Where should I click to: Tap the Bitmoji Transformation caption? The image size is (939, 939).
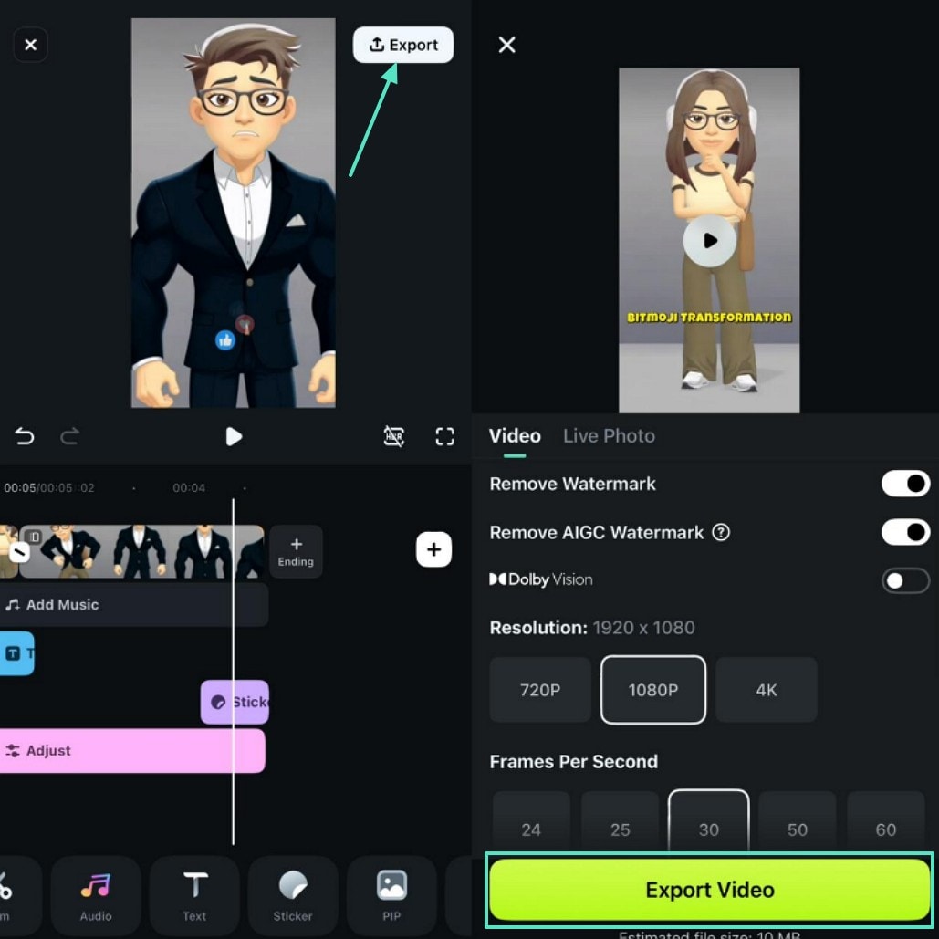click(x=709, y=318)
